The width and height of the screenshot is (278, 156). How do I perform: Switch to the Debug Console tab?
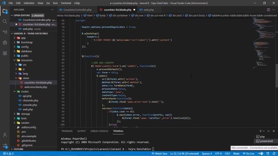99,131
